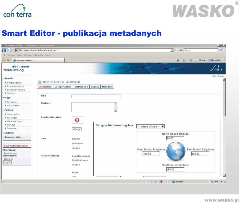
Task: Click the North Bound latitude field
Action: [175, 138]
